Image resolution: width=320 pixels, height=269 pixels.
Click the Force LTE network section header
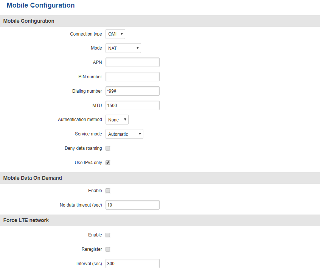[26, 220]
